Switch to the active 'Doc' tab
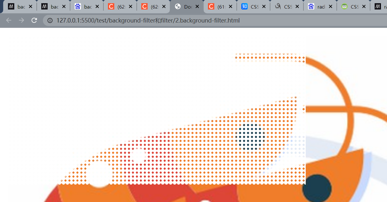This screenshot has width=387, height=202. pyautogui.click(x=187, y=7)
